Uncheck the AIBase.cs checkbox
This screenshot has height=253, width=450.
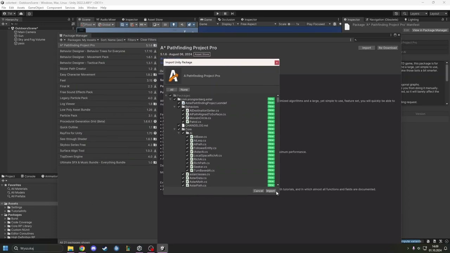187,137
